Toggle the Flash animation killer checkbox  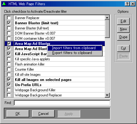[x=9, y=64]
